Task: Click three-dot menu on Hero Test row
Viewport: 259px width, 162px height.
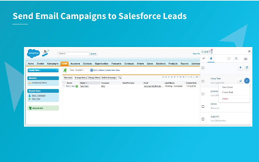Action: click(x=247, y=81)
